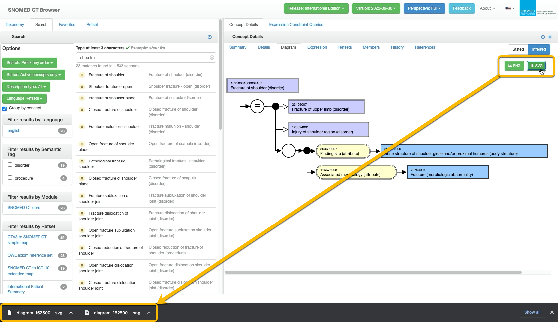Click the icon beside Open fracture of shoulder blade
Image resolution: width=558 pixels, height=322 pixels.
tap(82, 144)
